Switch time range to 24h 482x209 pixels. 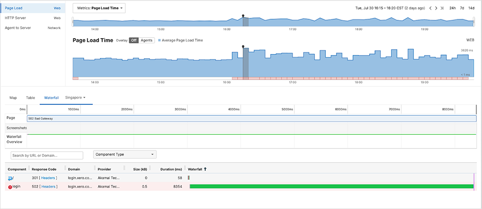[453, 8]
